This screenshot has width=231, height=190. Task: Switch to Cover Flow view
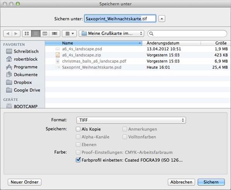pyautogui.click(x=55, y=34)
